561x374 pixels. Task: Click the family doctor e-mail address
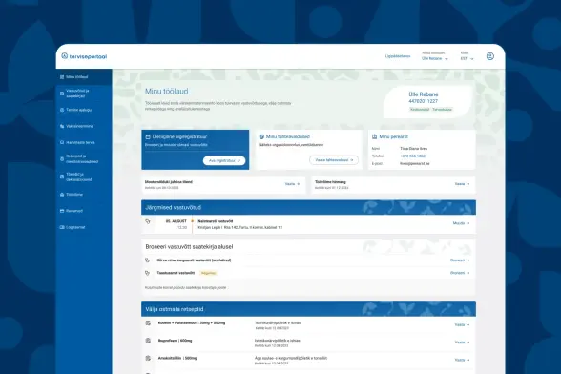point(415,163)
